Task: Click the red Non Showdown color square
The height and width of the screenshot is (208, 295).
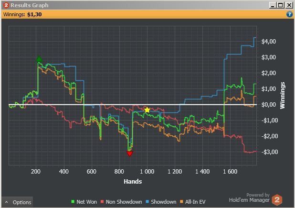Action: pyautogui.click(x=102, y=202)
